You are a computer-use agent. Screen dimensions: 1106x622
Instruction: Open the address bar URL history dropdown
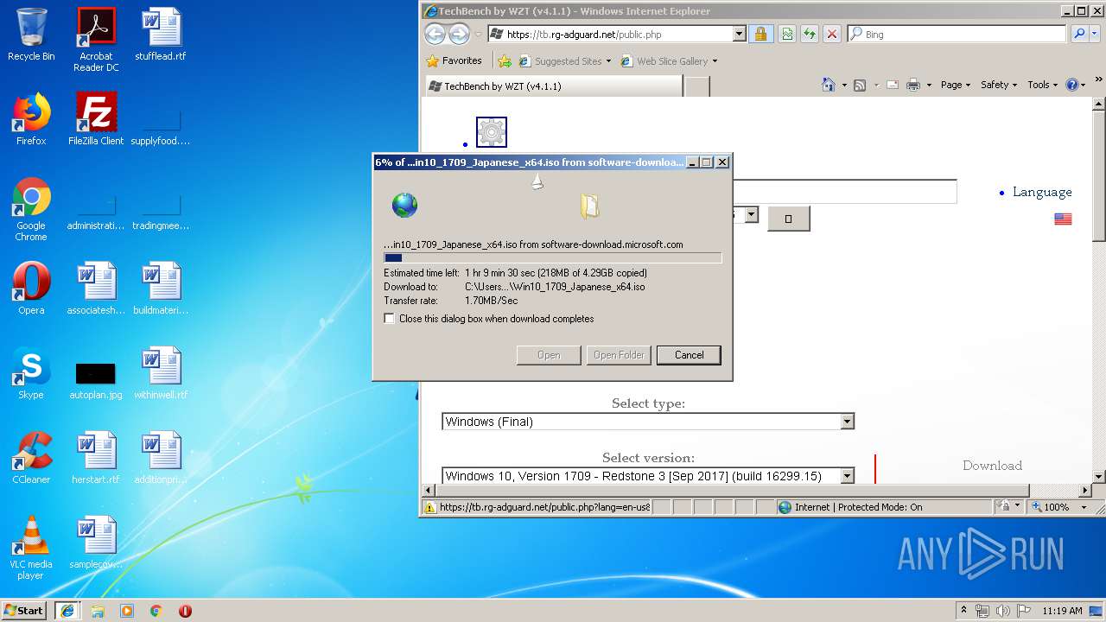coord(739,34)
